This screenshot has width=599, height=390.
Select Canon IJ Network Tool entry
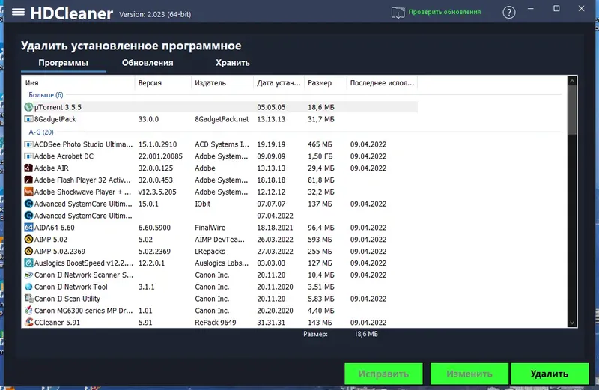point(71,287)
